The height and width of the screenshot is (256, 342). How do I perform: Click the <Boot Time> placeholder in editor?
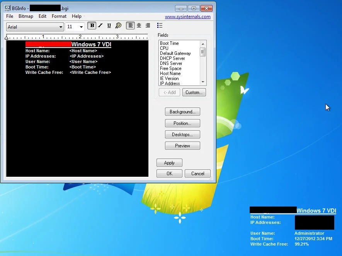click(83, 67)
